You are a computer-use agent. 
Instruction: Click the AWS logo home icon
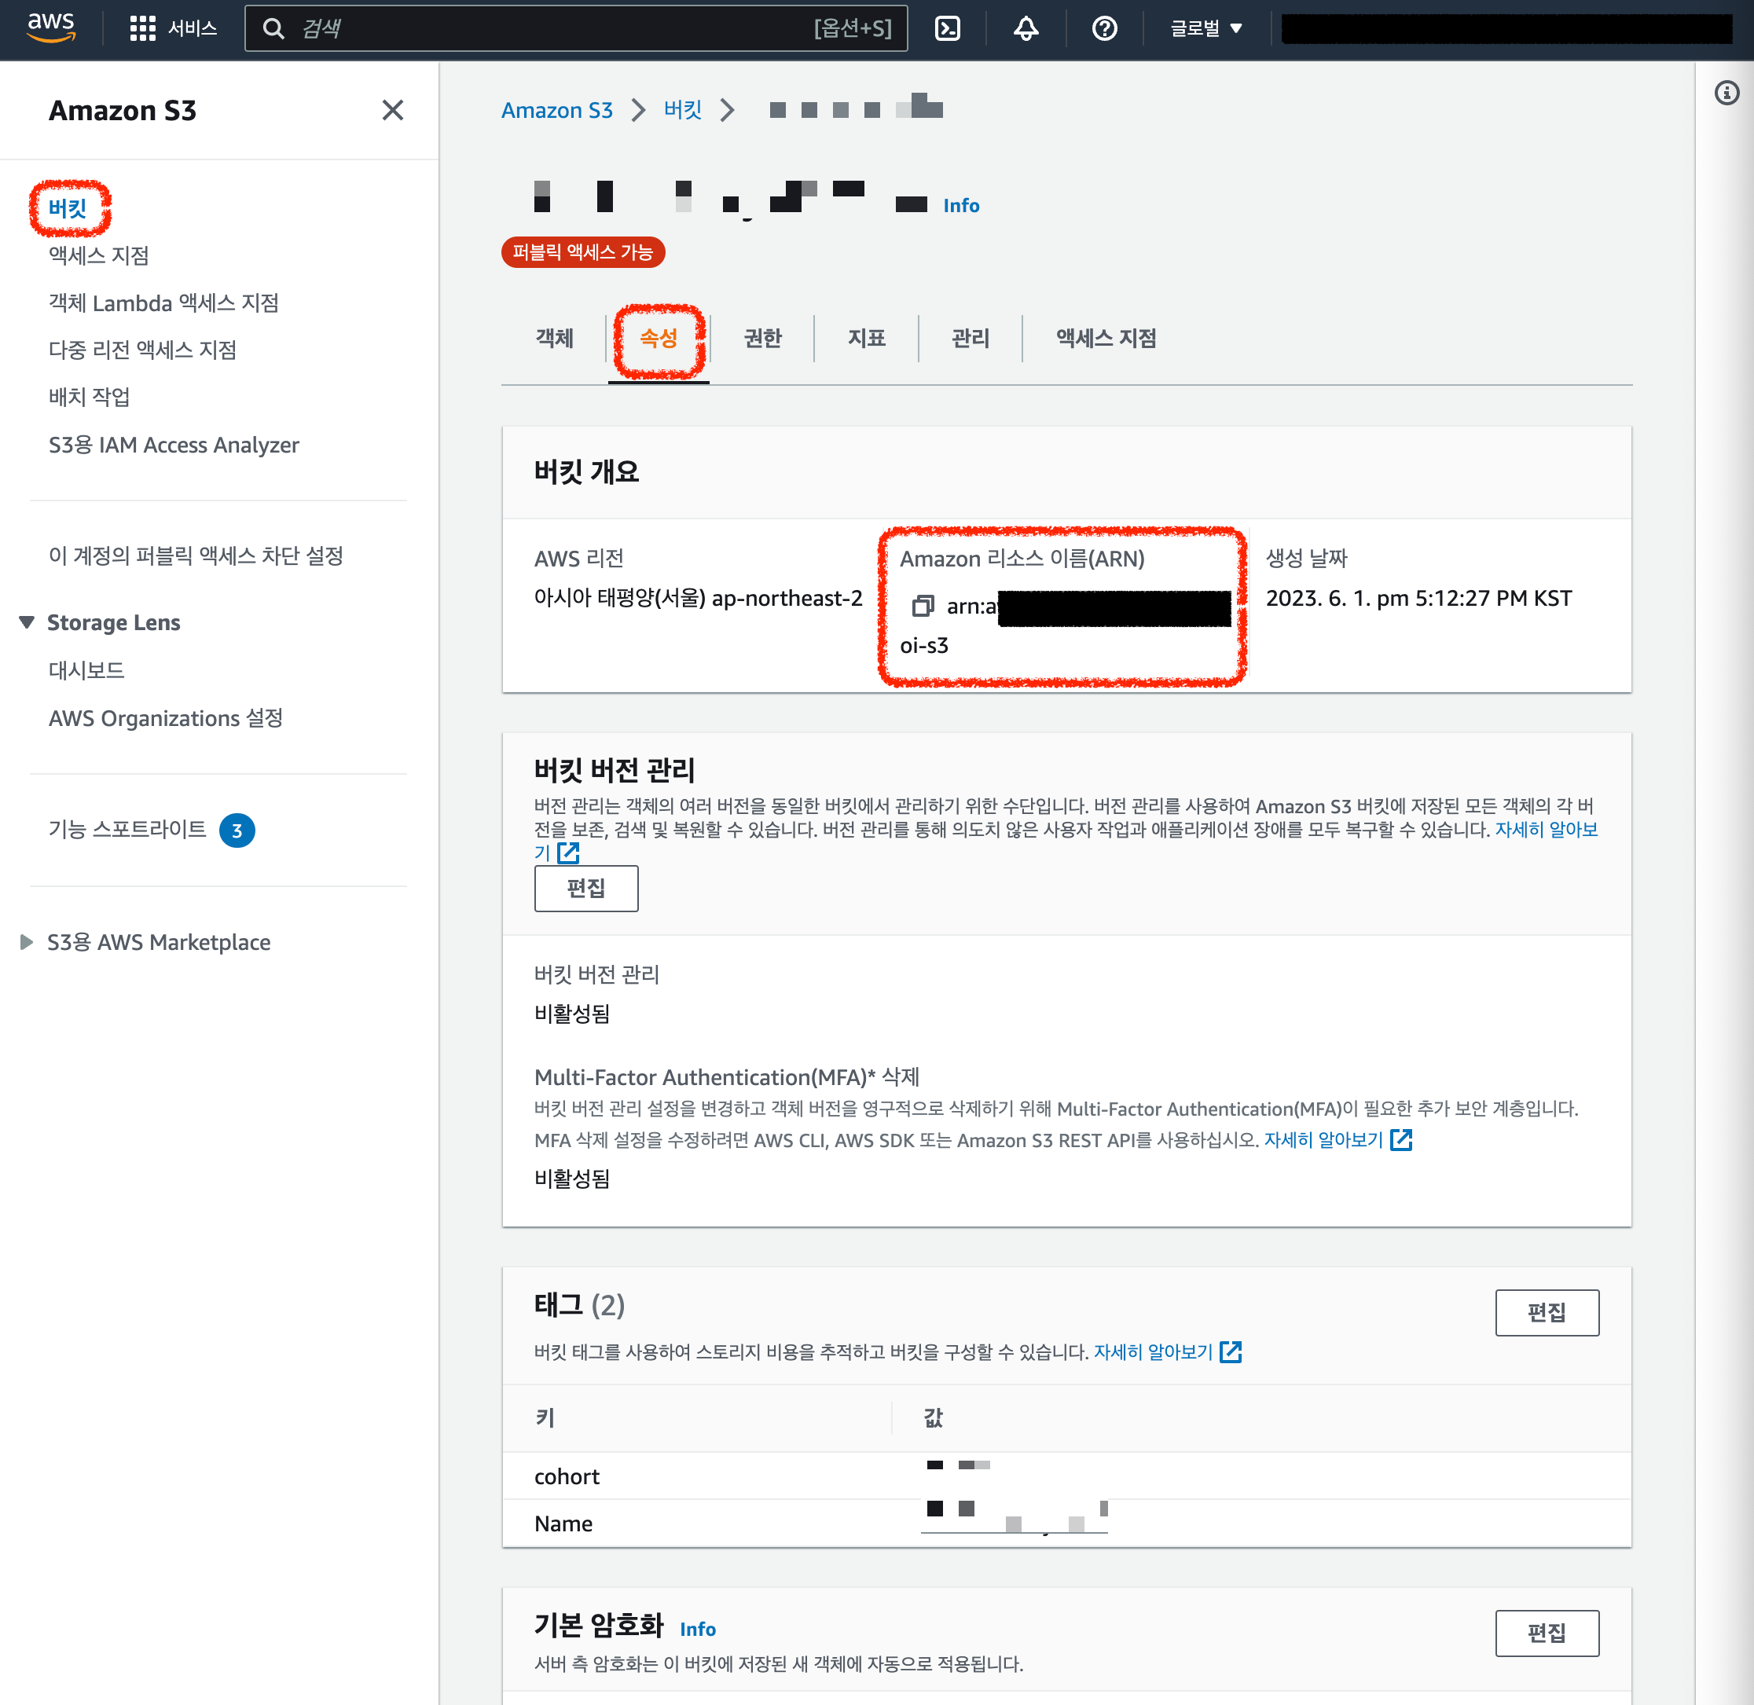pos(51,27)
